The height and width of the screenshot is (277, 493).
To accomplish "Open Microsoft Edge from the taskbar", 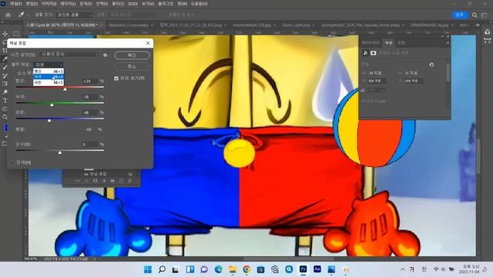I will [x=218, y=269].
